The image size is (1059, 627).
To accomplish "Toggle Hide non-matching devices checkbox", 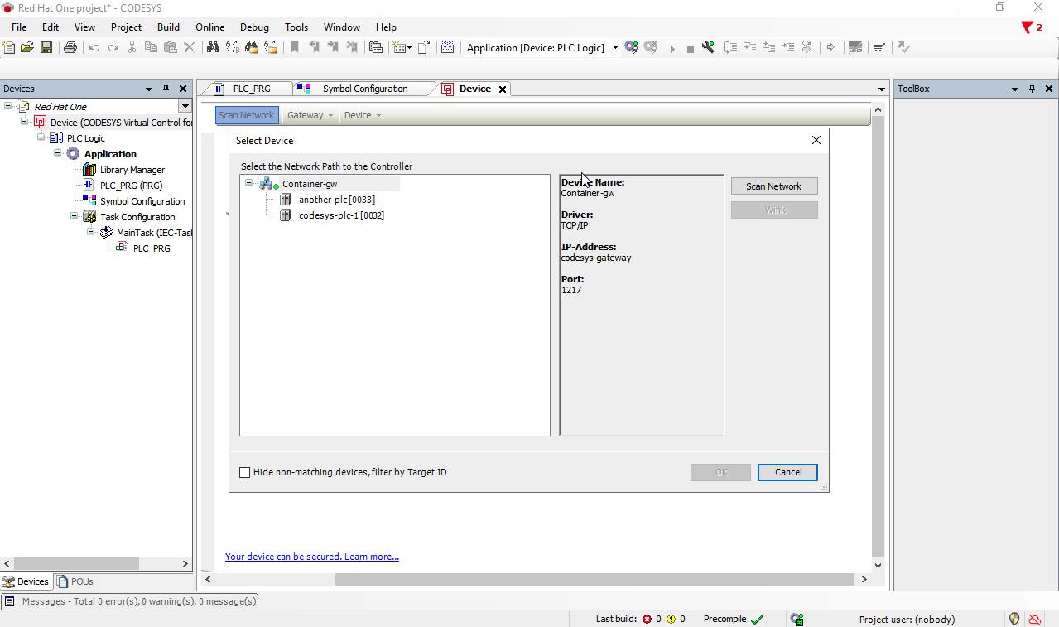I will click(x=244, y=472).
